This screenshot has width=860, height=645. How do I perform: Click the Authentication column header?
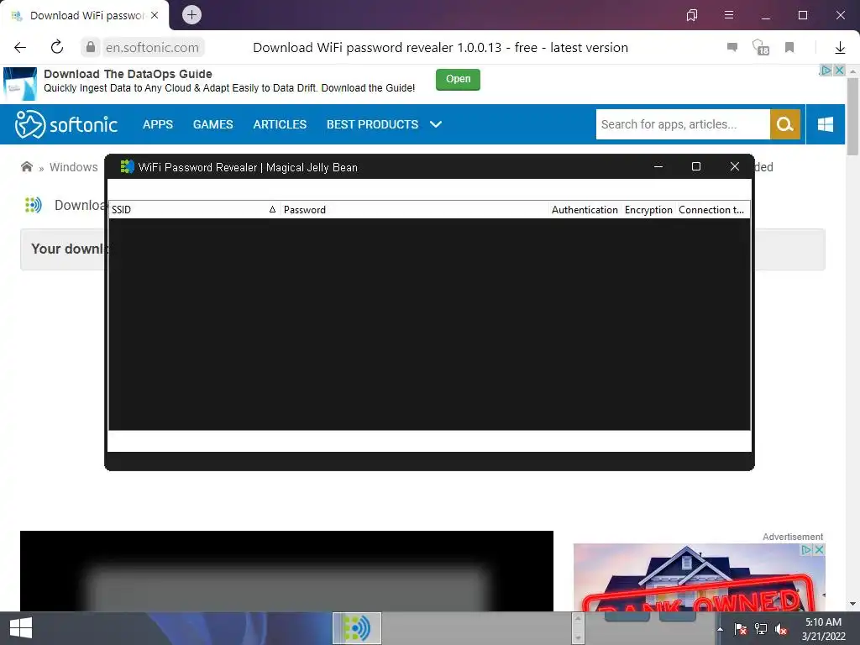click(x=585, y=209)
